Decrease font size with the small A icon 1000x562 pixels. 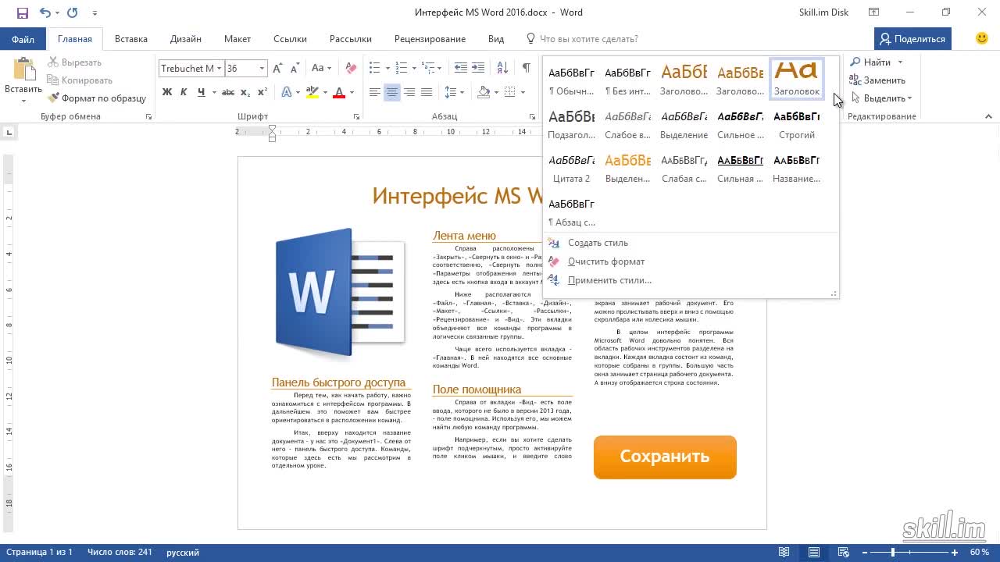[295, 69]
